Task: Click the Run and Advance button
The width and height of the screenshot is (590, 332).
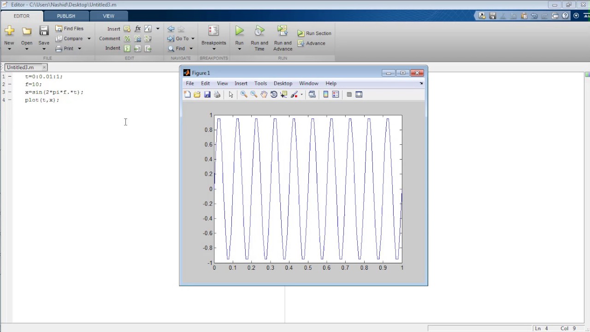Action: (283, 38)
